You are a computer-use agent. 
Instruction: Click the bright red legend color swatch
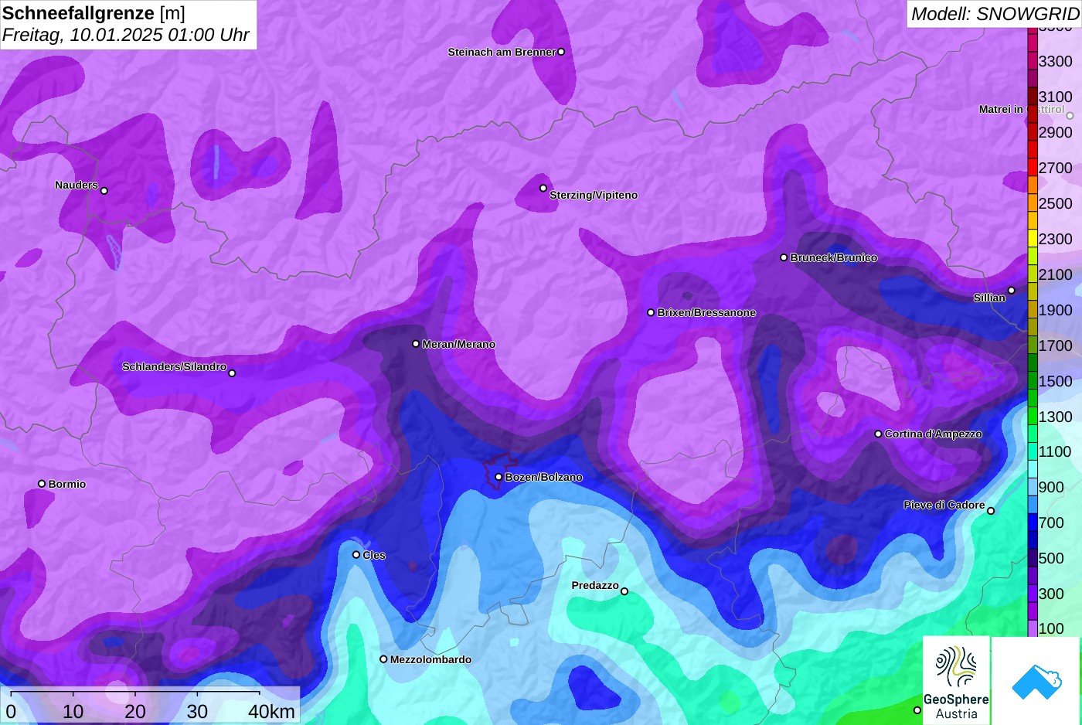point(1033,167)
